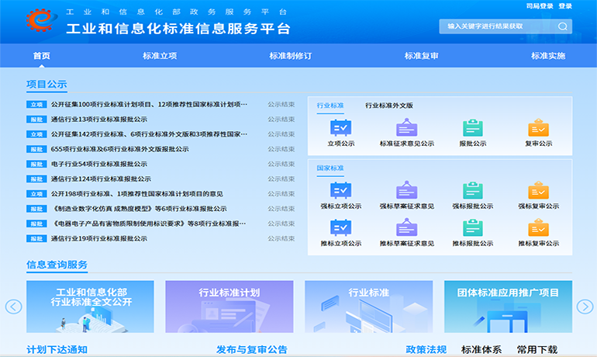Screen dimensions: 597x357
Task: Click the 登录 link
Action: [x=565, y=6]
